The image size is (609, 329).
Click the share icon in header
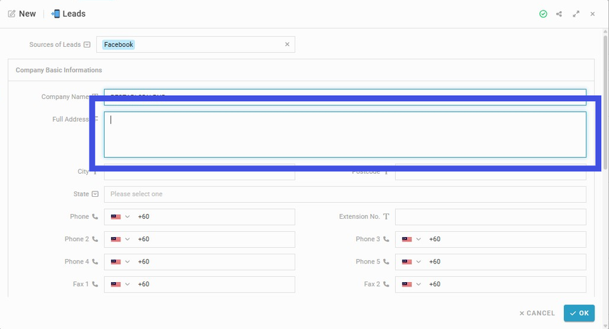[x=559, y=14]
